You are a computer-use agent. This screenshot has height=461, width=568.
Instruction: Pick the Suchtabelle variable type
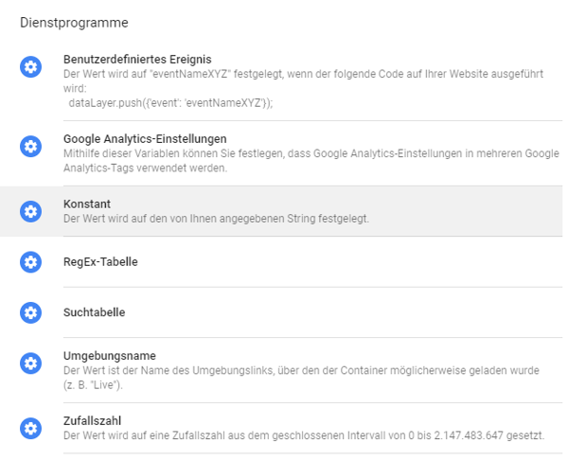[x=94, y=312]
